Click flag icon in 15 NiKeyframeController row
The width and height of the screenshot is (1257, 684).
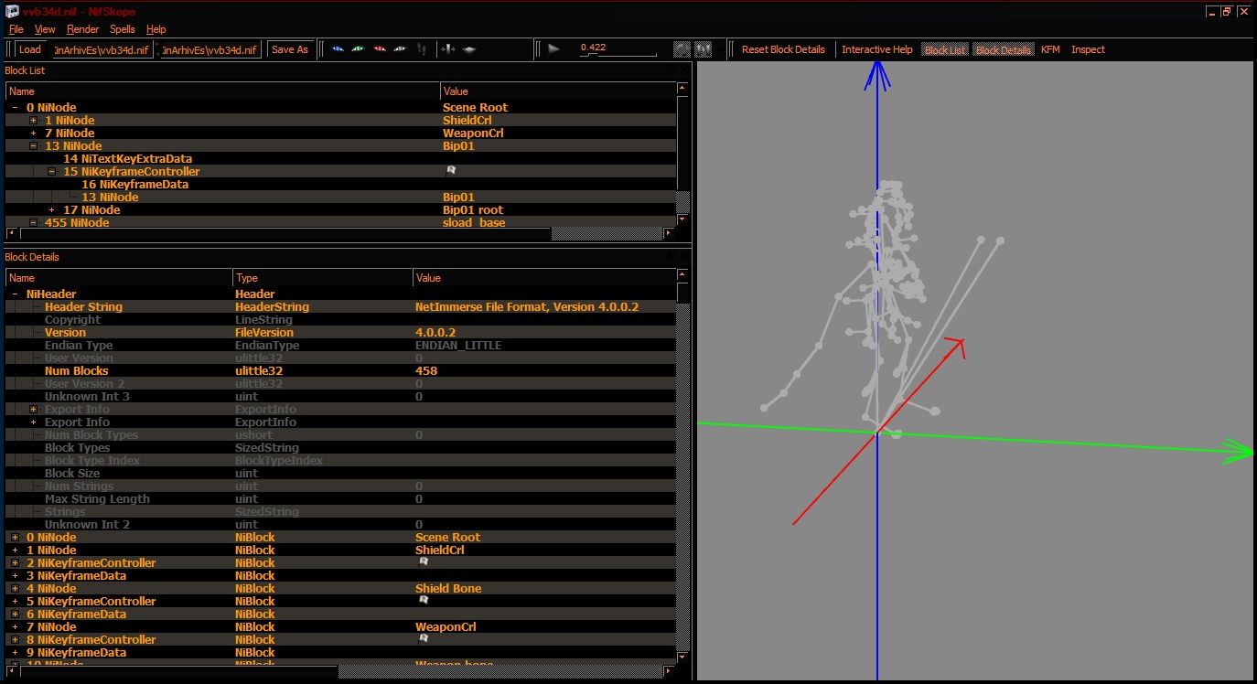click(450, 171)
